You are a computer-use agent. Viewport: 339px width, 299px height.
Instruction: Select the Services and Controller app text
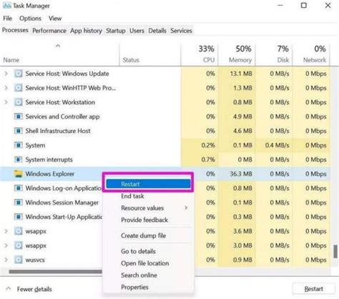click(62, 117)
